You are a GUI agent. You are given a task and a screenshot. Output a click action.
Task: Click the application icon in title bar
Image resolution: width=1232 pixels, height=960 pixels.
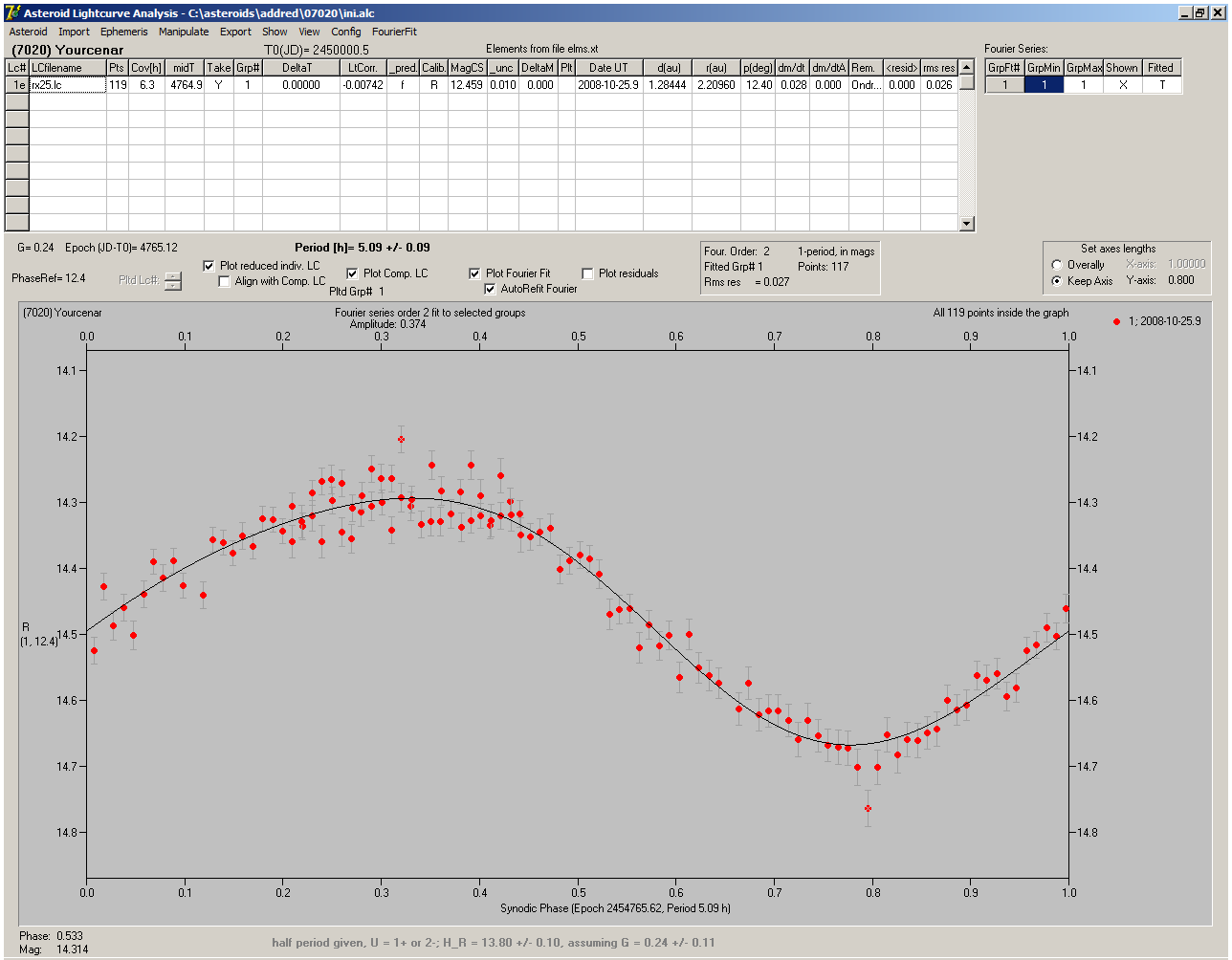pos(11,12)
